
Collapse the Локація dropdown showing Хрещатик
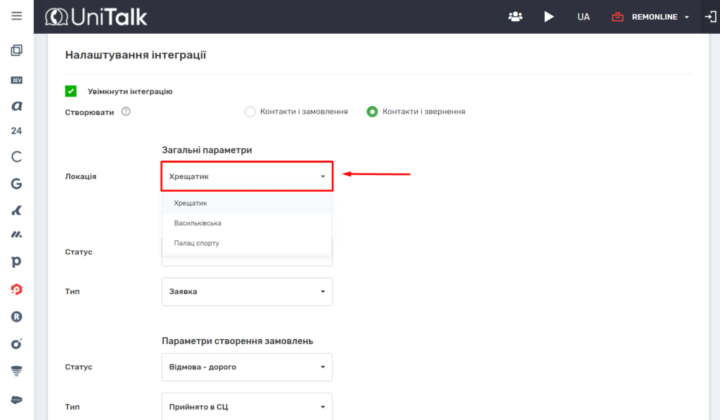tap(247, 176)
